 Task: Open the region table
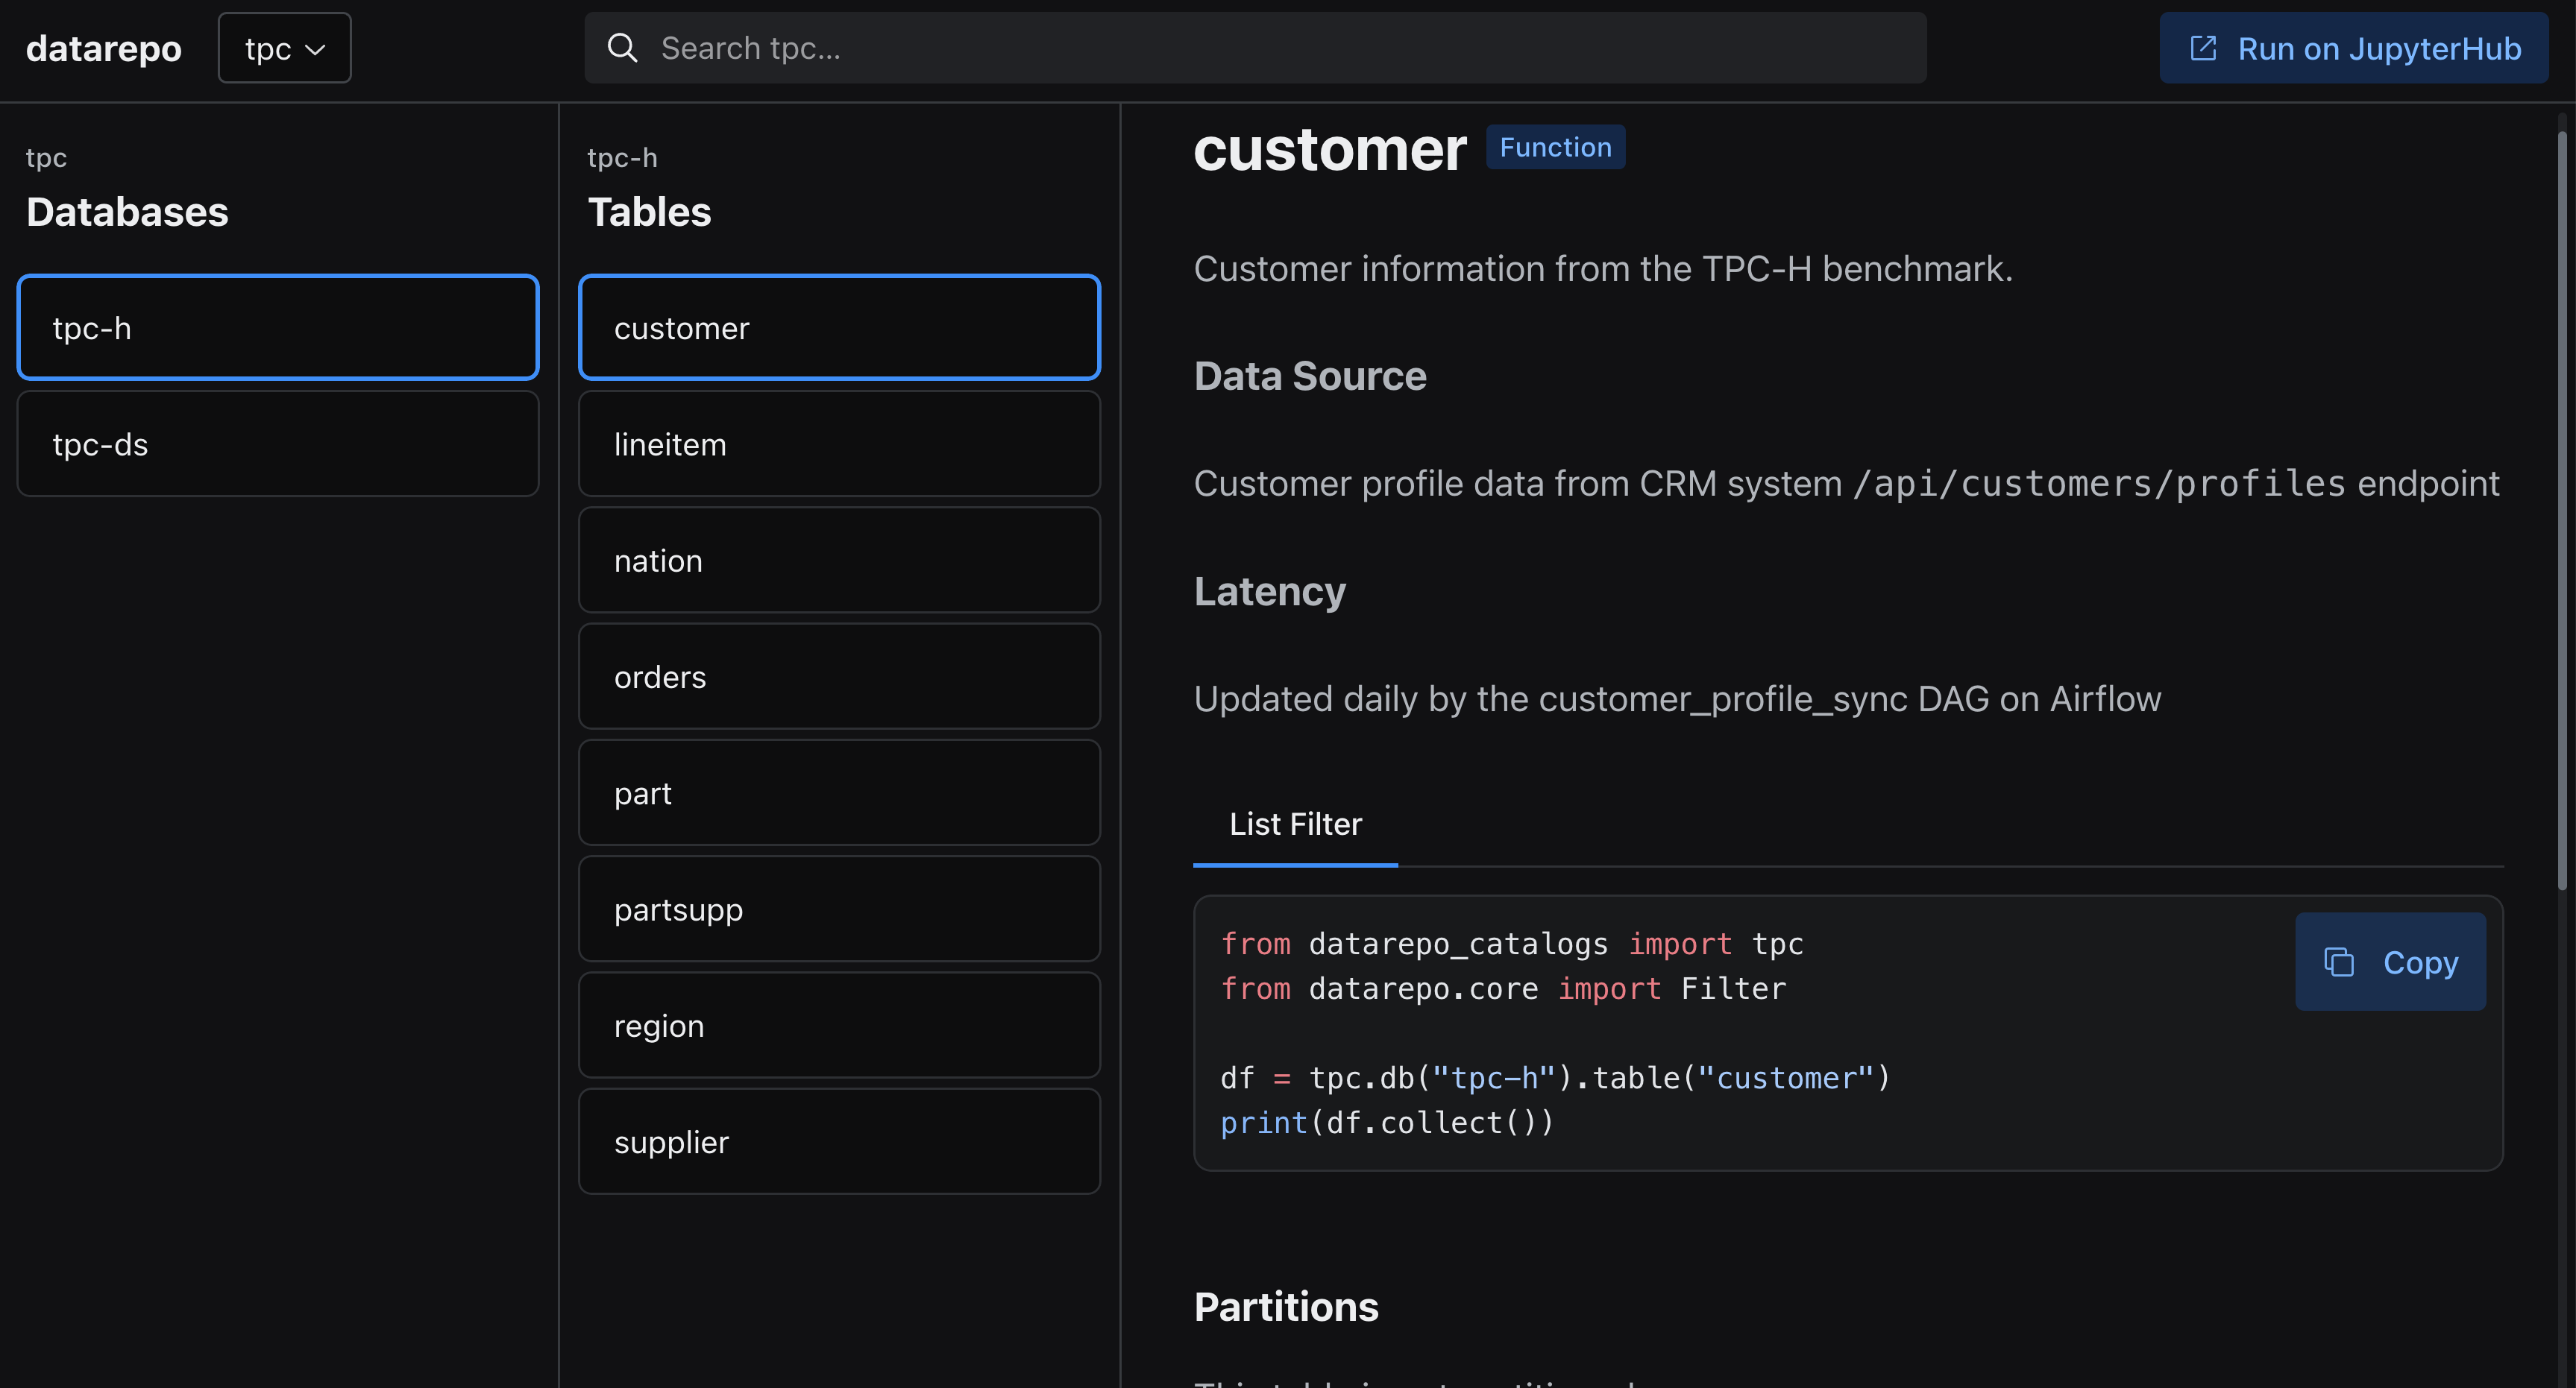point(839,1025)
